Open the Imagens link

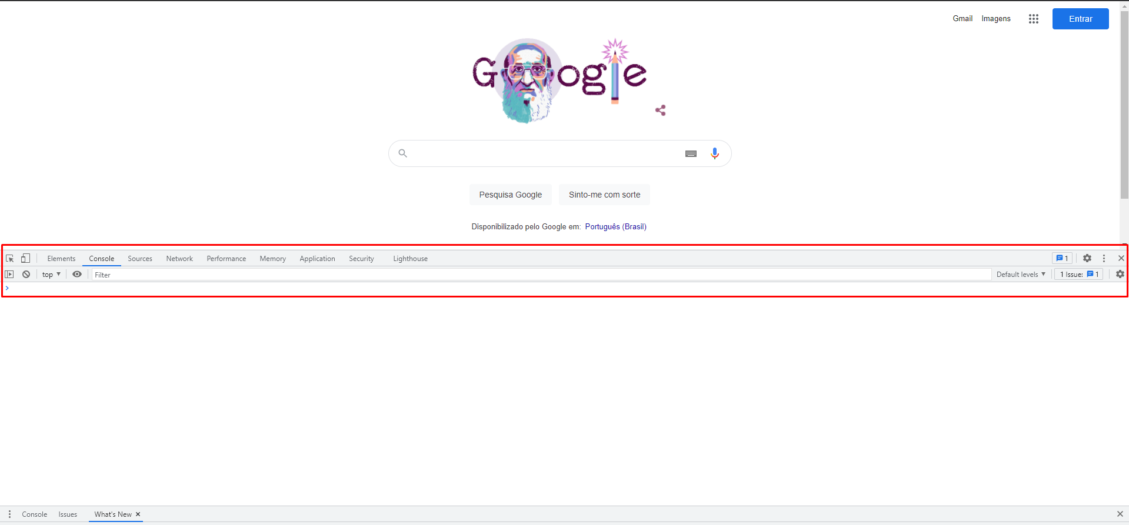point(996,18)
